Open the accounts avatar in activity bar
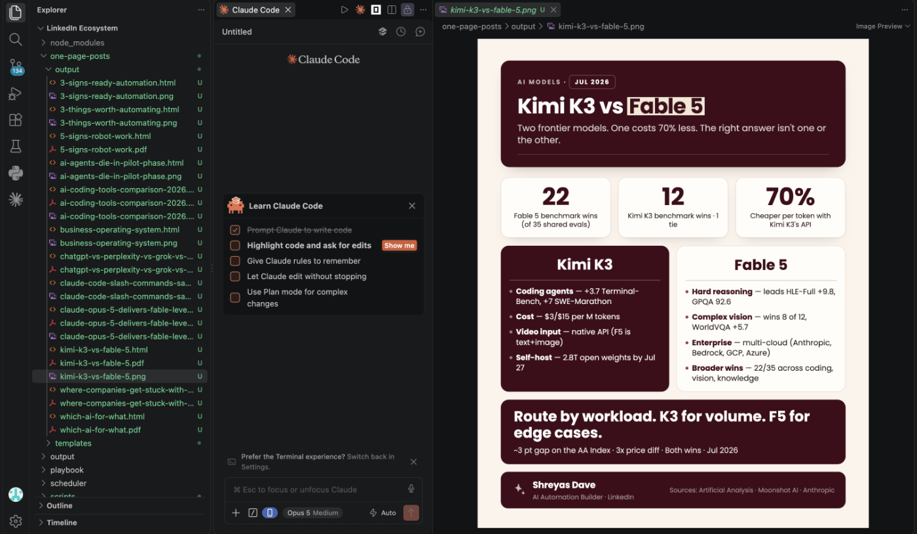Viewport: 917px width, 534px height. coord(16,495)
